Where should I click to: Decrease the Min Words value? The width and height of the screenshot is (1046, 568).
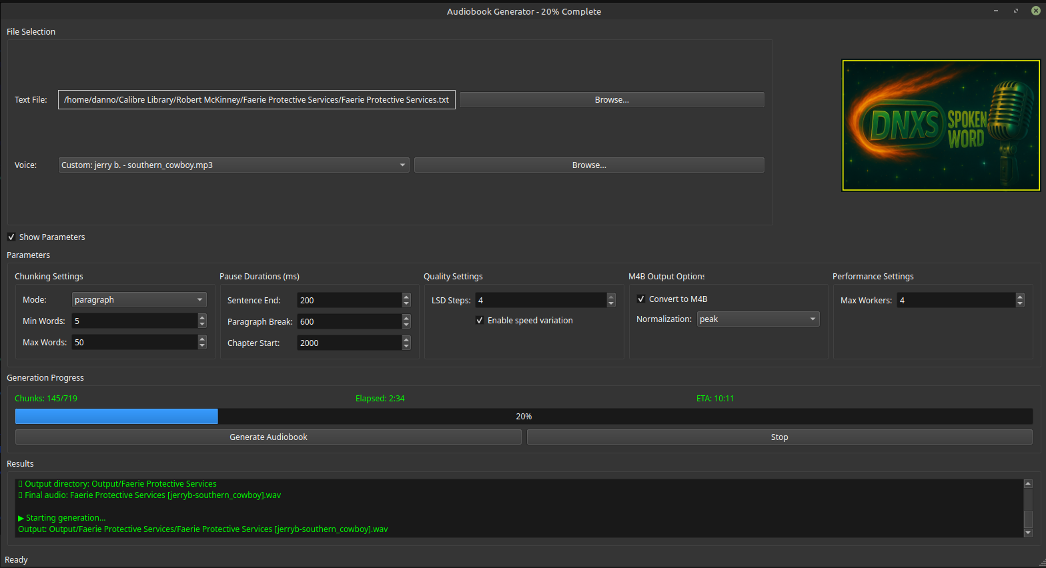202,325
